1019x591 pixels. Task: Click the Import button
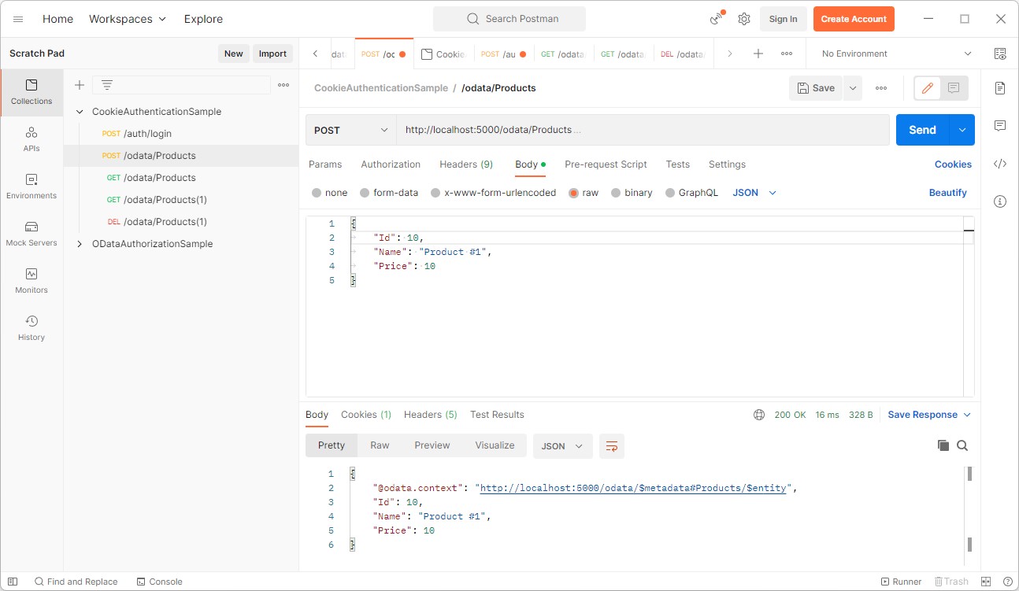(272, 54)
